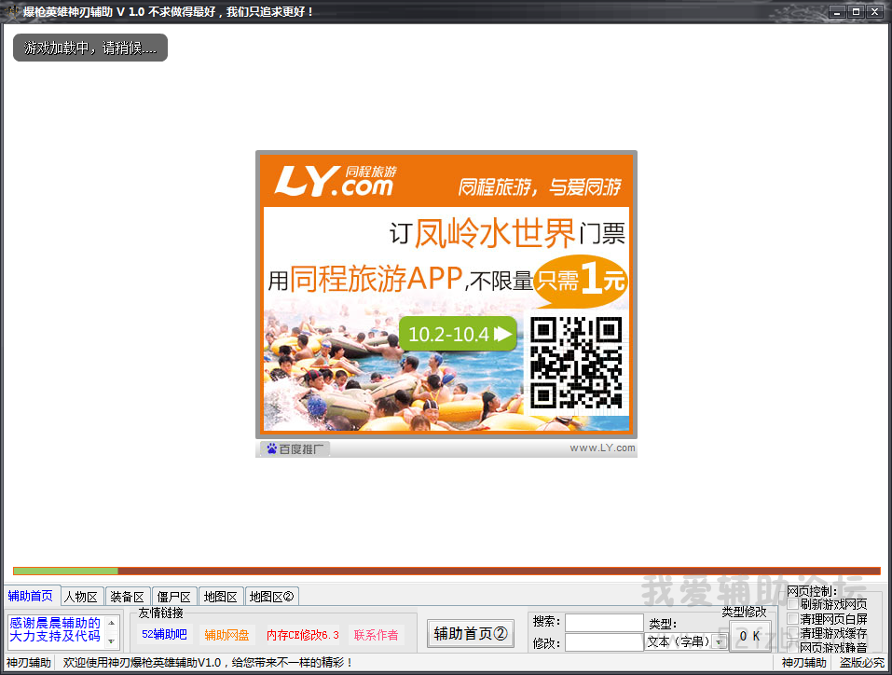Open the 52辅助吧 friendly link
Viewport: 892px width, 675px height.
tap(164, 635)
